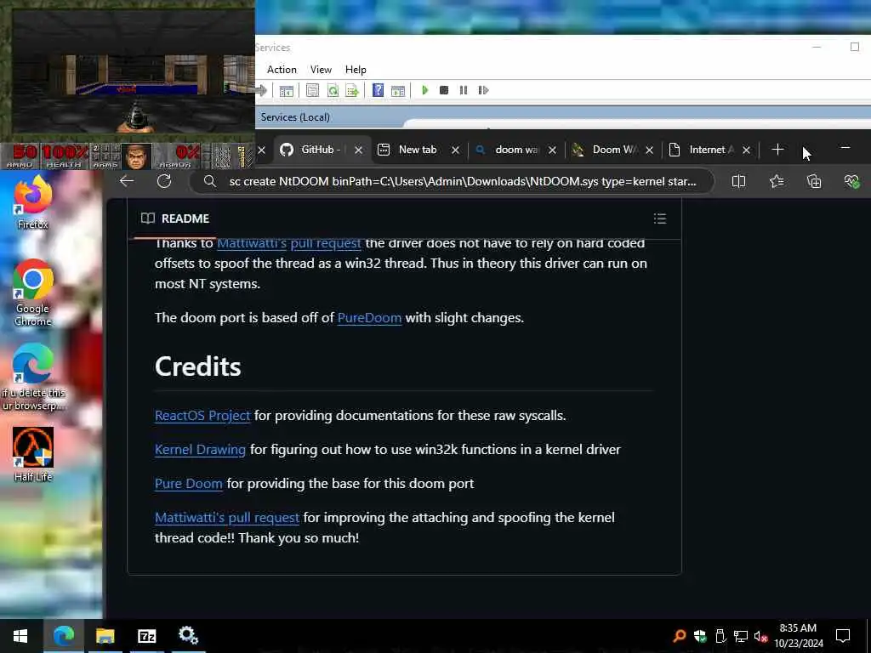Open File Explorer from the taskbar
The width and height of the screenshot is (871, 653).
click(105, 636)
